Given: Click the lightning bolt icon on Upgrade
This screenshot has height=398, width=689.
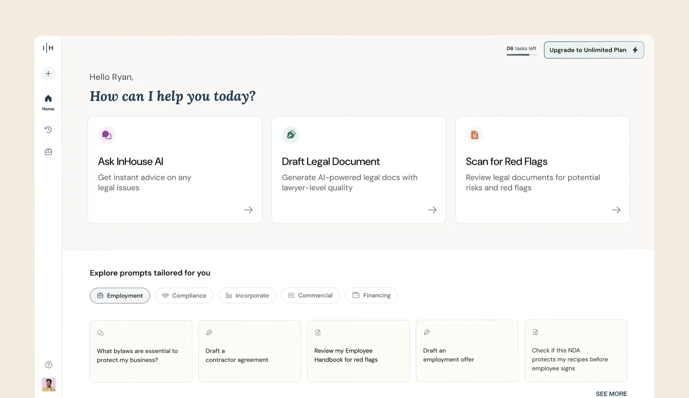Looking at the screenshot, I should tap(635, 50).
